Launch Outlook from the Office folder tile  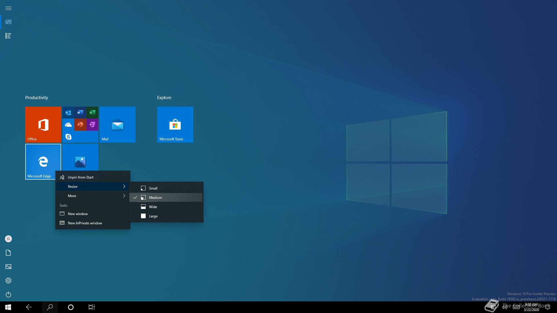(68, 112)
